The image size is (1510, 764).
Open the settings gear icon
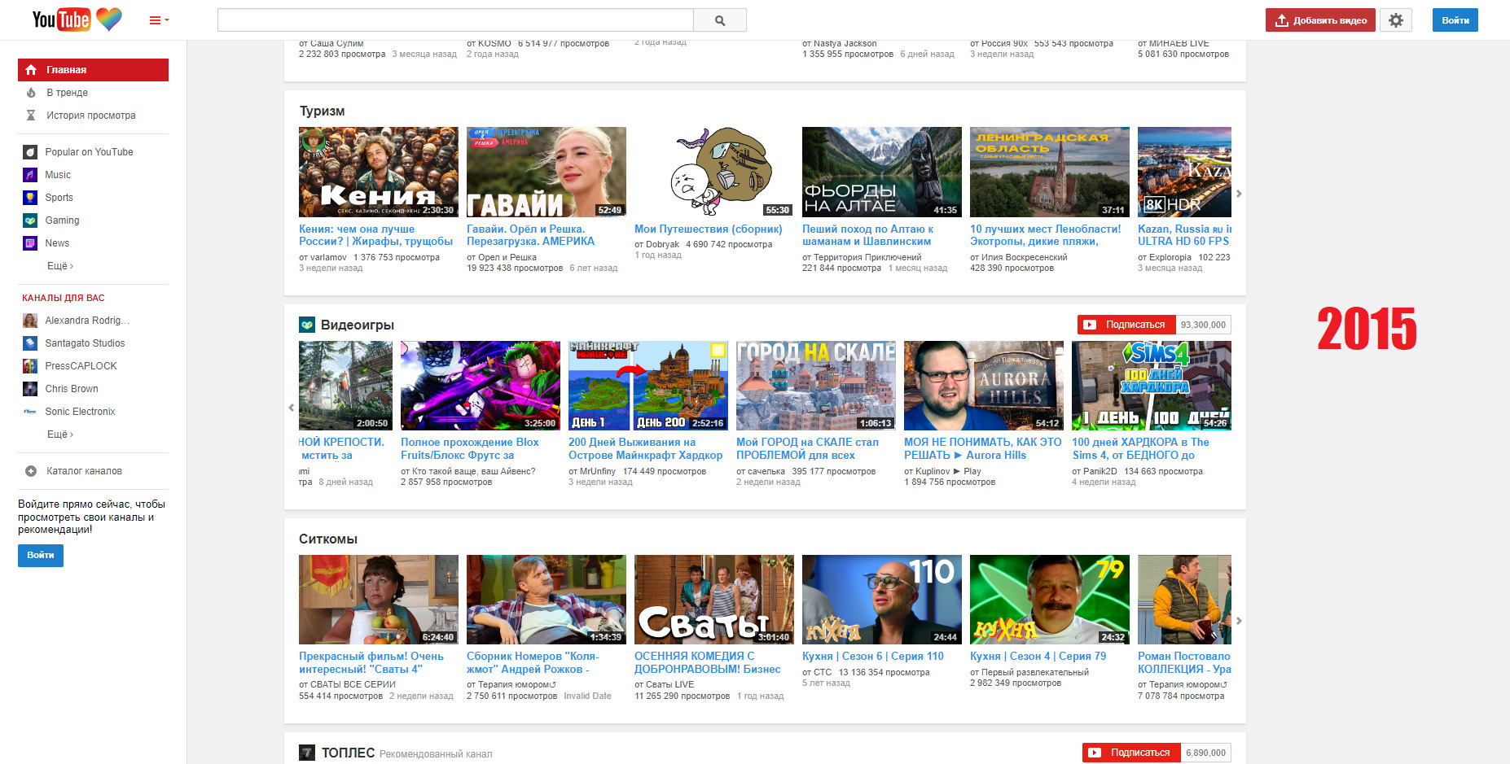1395,20
